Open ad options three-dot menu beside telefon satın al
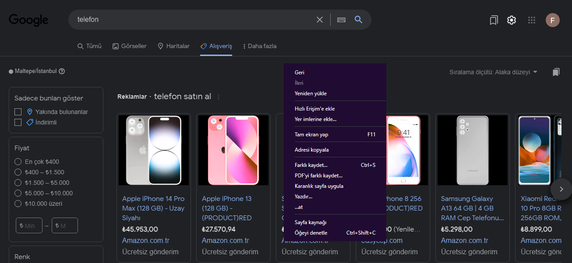Screen dimensions: 572x263 click(219, 97)
